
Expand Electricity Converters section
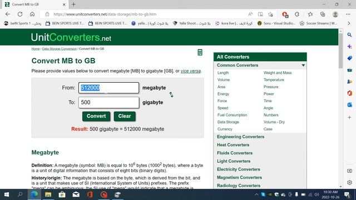tap(239, 169)
